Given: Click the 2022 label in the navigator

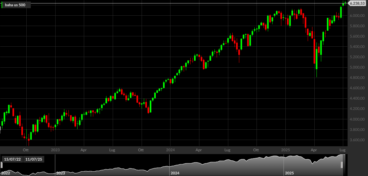Looking at the screenshot, I should 6,173.
